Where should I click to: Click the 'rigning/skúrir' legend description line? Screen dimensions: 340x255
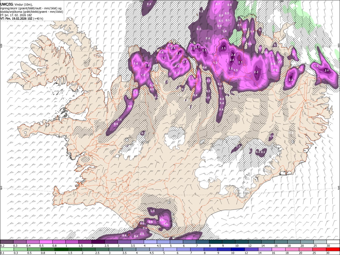[x=31, y=8]
